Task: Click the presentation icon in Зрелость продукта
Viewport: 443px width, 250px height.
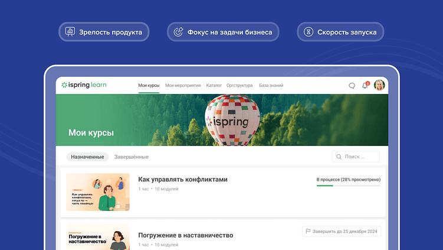Action: pyautogui.click(x=70, y=31)
